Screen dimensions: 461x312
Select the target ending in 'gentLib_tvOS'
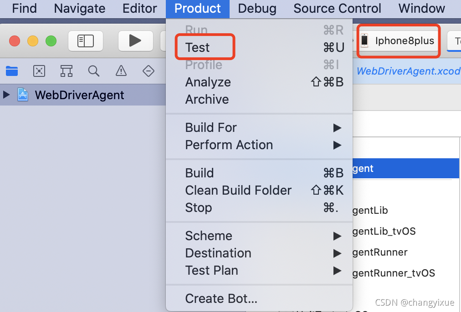pyautogui.click(x=384, y=231)
